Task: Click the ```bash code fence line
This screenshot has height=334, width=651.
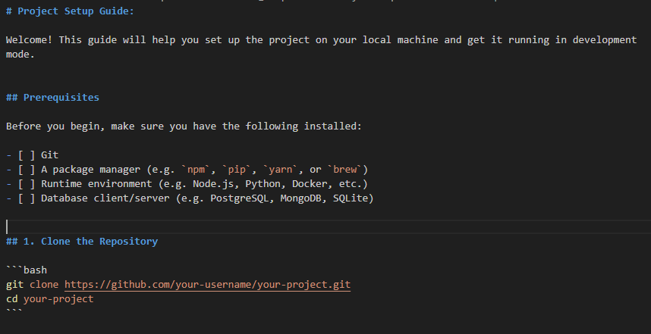Action: pos(27,270)
